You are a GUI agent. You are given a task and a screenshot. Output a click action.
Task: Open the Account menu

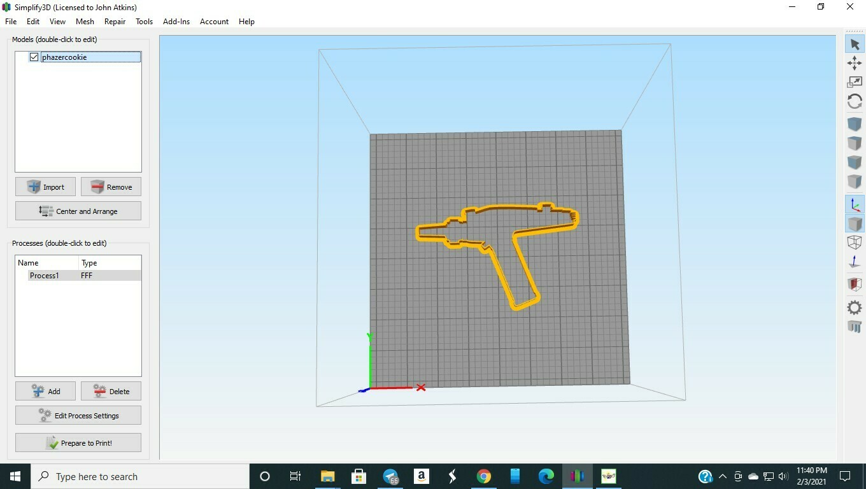pos(214,21)
